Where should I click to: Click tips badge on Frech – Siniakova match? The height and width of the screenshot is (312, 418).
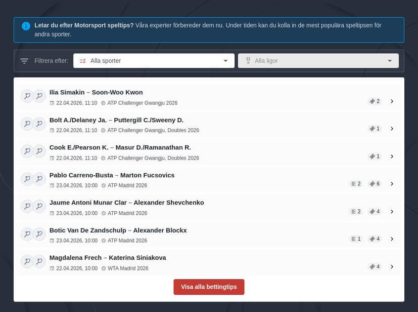[x=375, y=266]
